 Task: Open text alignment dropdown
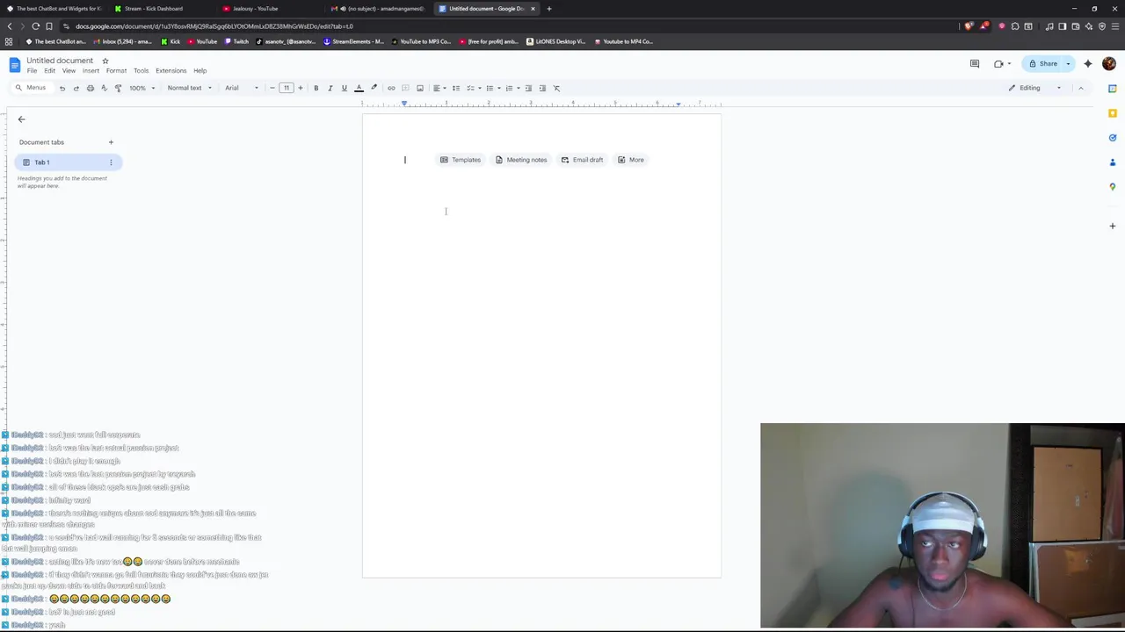[439, 88]
